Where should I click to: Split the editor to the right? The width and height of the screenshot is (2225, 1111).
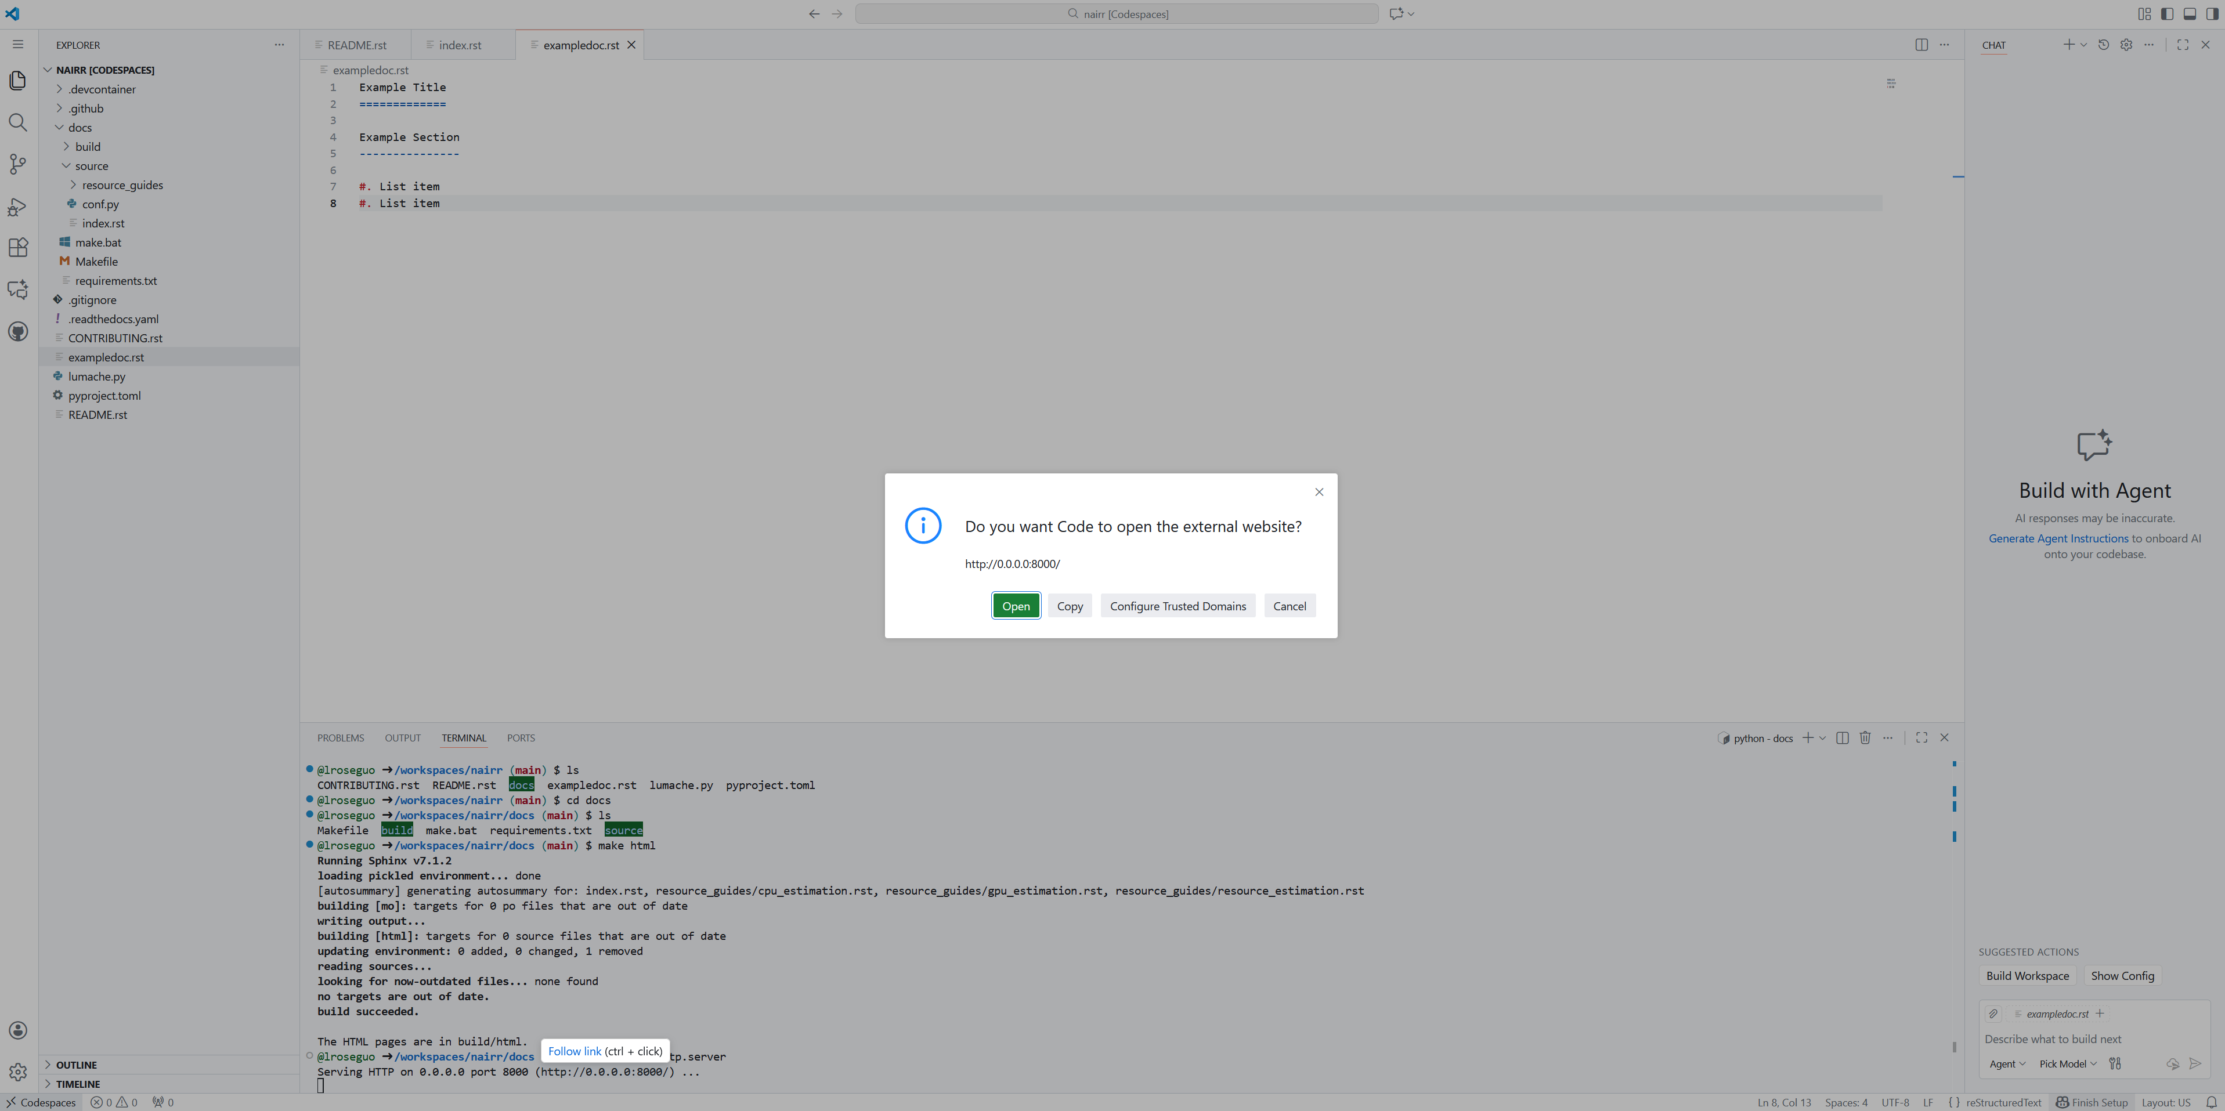click(x=1921, y=45)
